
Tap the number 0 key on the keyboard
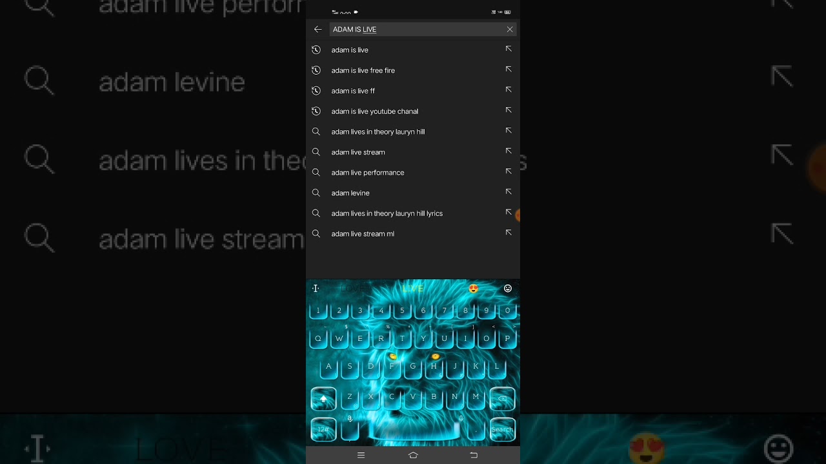[x=508, y=311]
